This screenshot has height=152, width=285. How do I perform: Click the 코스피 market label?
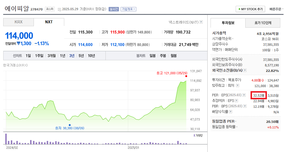click(50, 9)
